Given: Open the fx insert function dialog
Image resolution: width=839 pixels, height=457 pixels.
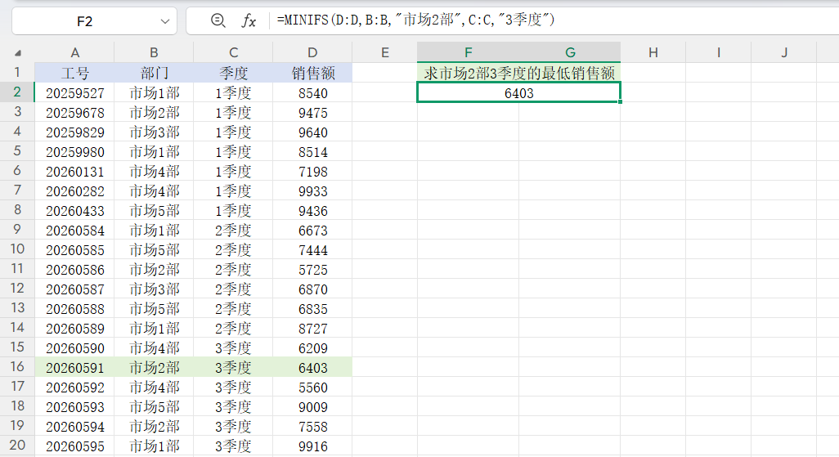Looking at the screenshot, I should [248, 20].
